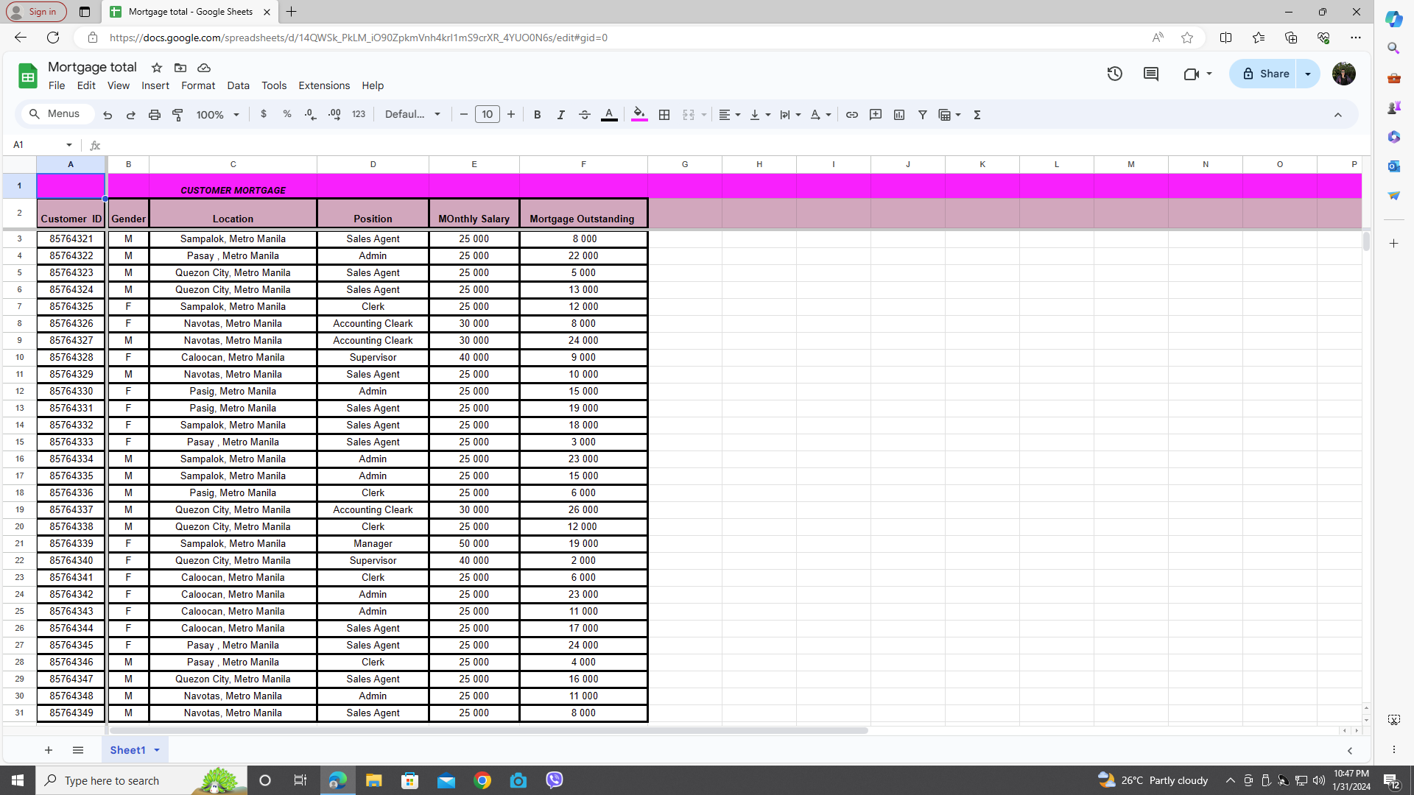Open the functions sigma icon
This screenshot has height=795, width=1414.
pos(977,115)
